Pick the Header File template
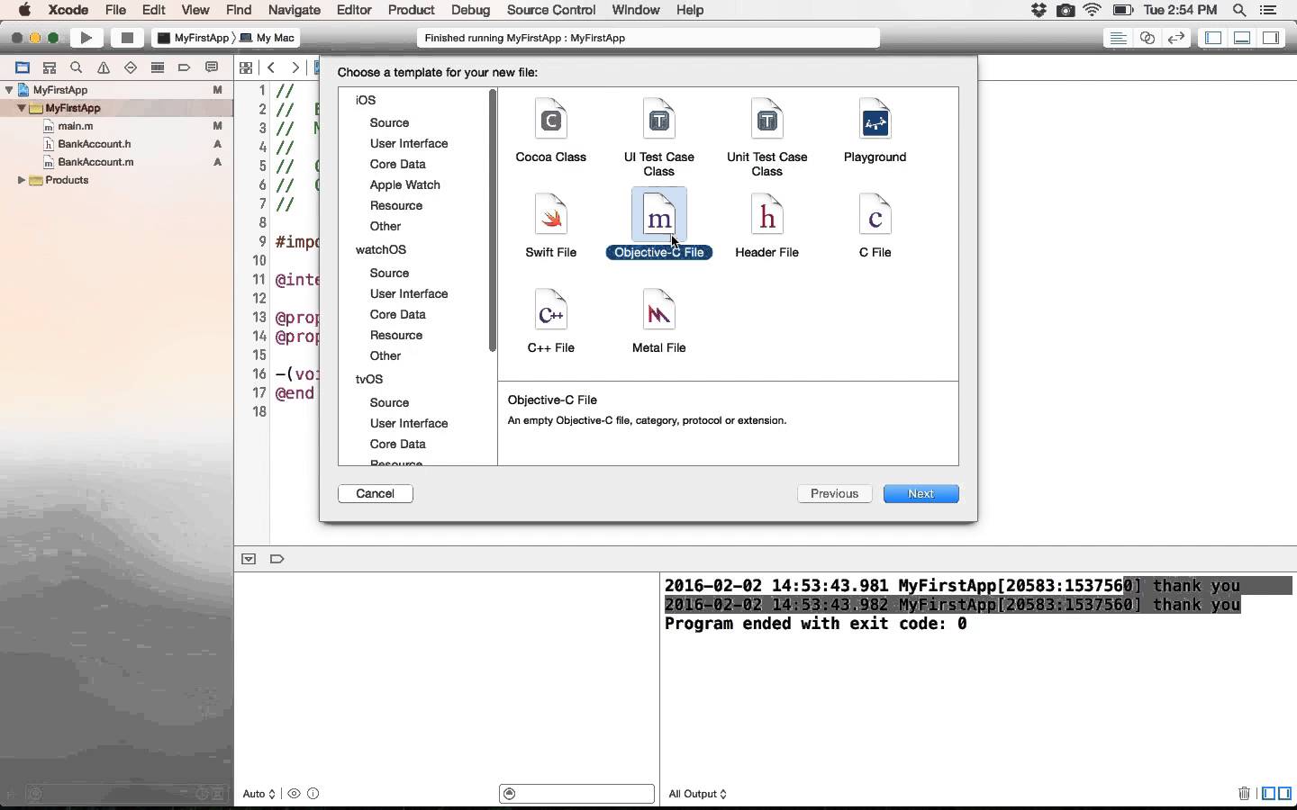1297x810 pixels. [766, 226]
